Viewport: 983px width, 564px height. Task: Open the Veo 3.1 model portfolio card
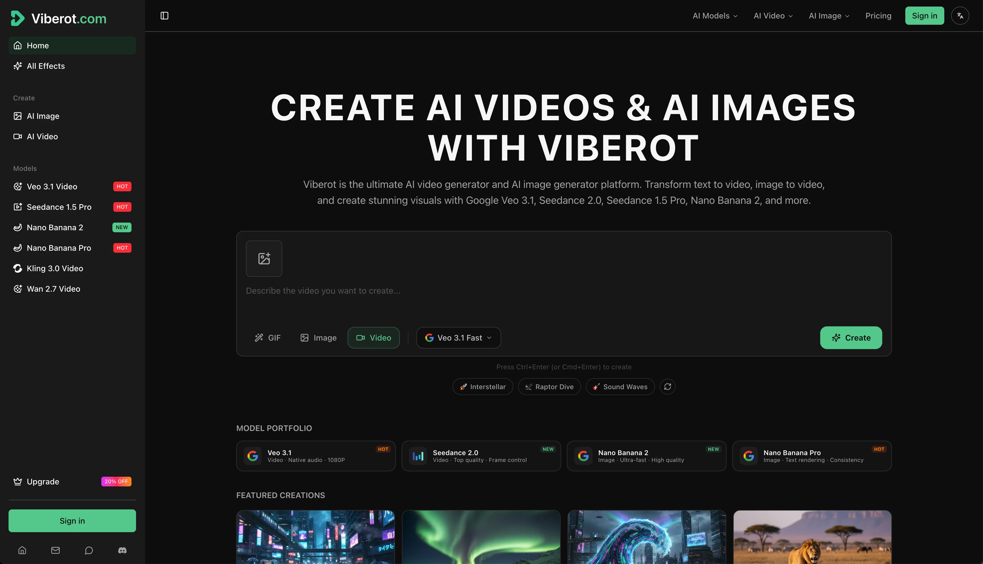(x=316, y=456)
